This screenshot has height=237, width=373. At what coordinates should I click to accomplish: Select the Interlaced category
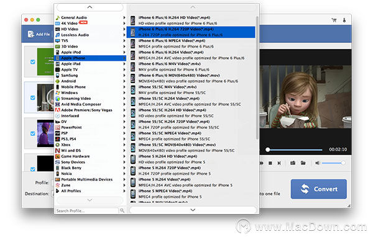pyautogui.click(x=90, y=116)
